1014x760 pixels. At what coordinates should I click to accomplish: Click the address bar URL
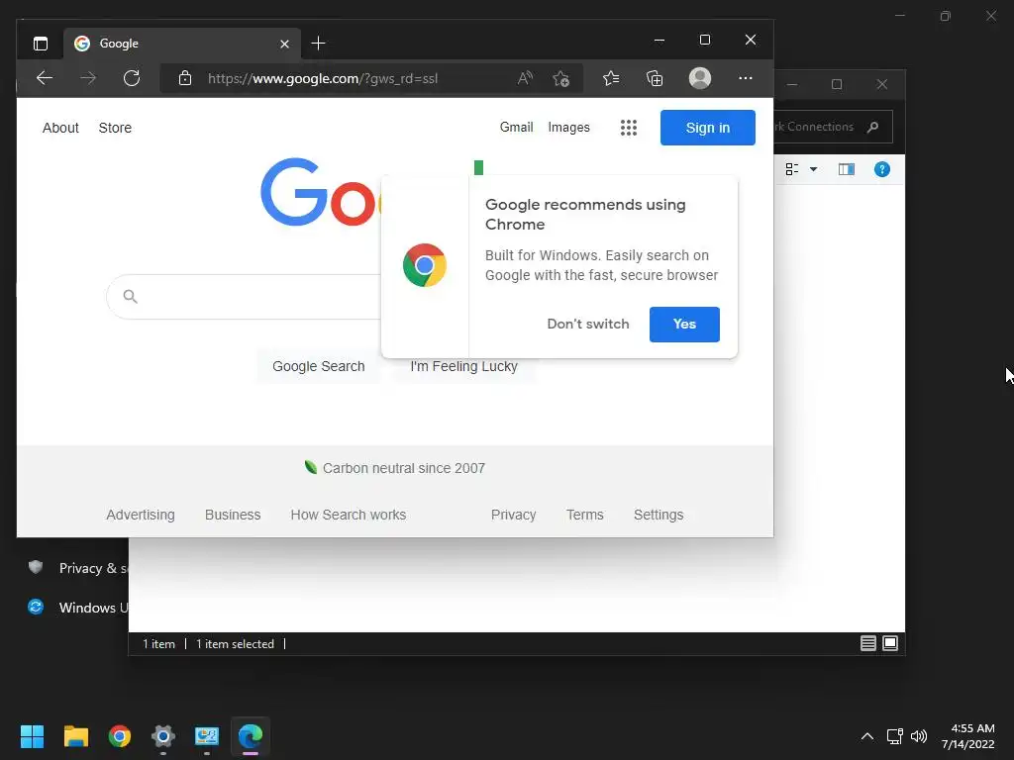tap(323, 79)
